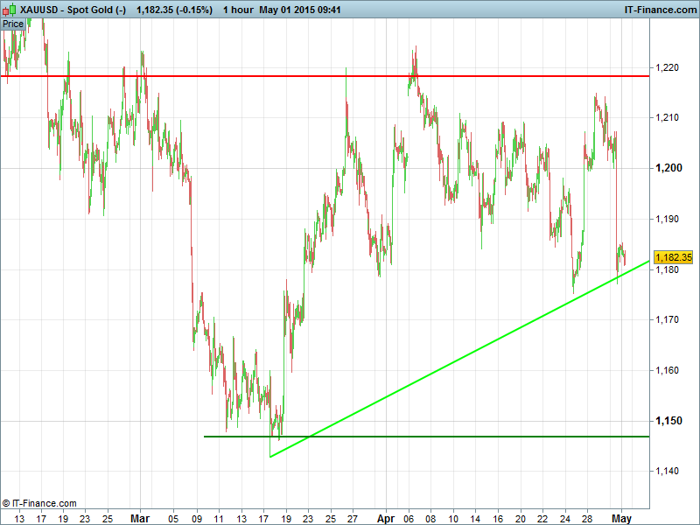Click the 1,140 price axis label
This screenshot has height=525, width=700.
pyautogui.click(x=668, y=472)
